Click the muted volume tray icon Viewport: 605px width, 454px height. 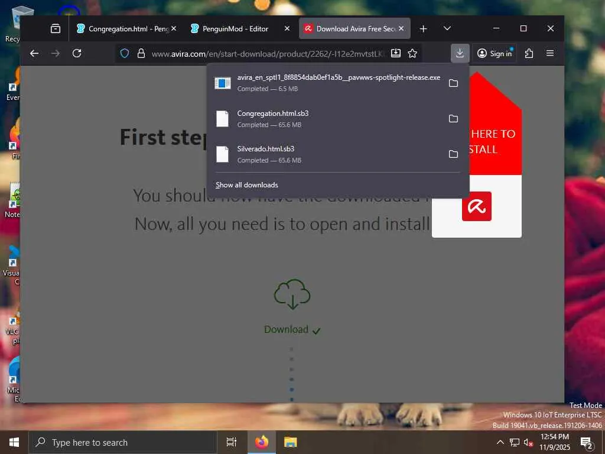[x=528, y=442]
